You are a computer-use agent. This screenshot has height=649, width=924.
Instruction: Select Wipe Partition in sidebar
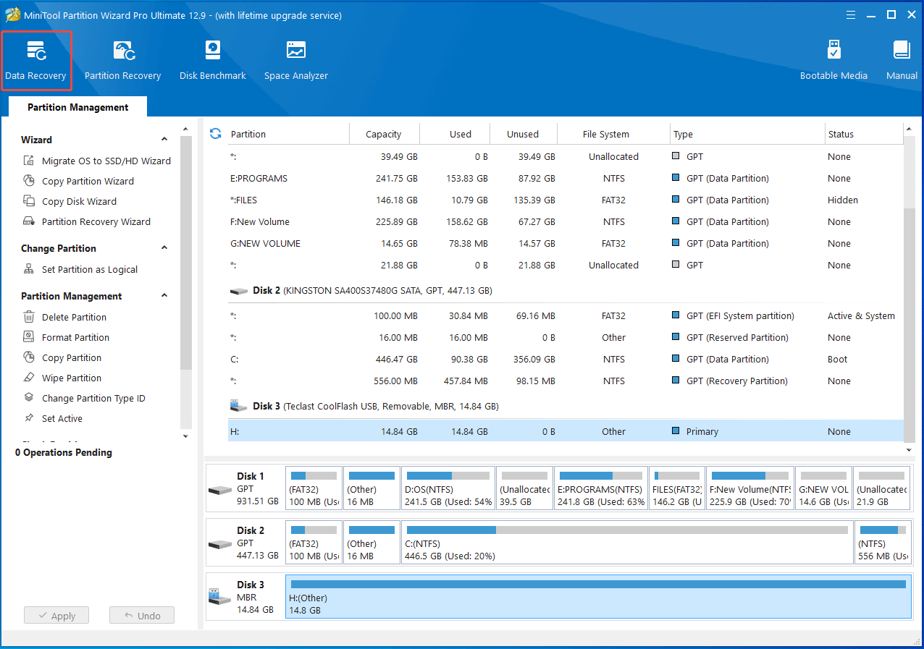[62, 378]
